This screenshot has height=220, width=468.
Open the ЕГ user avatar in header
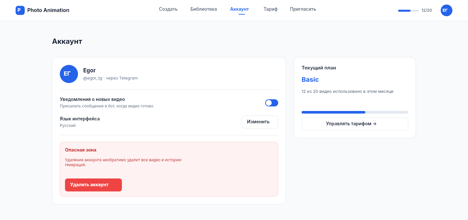tap(447, 10)
